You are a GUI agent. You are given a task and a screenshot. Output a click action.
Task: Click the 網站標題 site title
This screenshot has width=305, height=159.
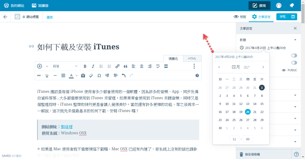point(32,17)
